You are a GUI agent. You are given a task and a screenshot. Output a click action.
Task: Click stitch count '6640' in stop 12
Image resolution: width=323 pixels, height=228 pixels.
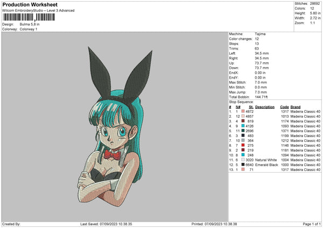click(x=249, y=165)
